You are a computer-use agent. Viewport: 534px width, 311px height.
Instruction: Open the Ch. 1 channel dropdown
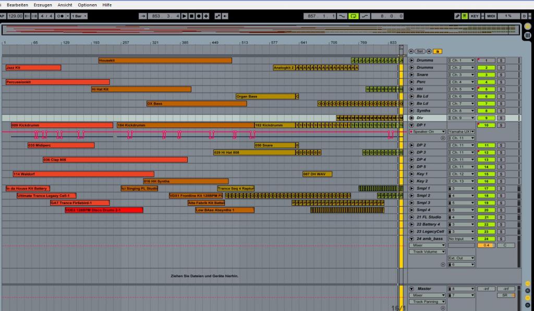coord(461,60)
